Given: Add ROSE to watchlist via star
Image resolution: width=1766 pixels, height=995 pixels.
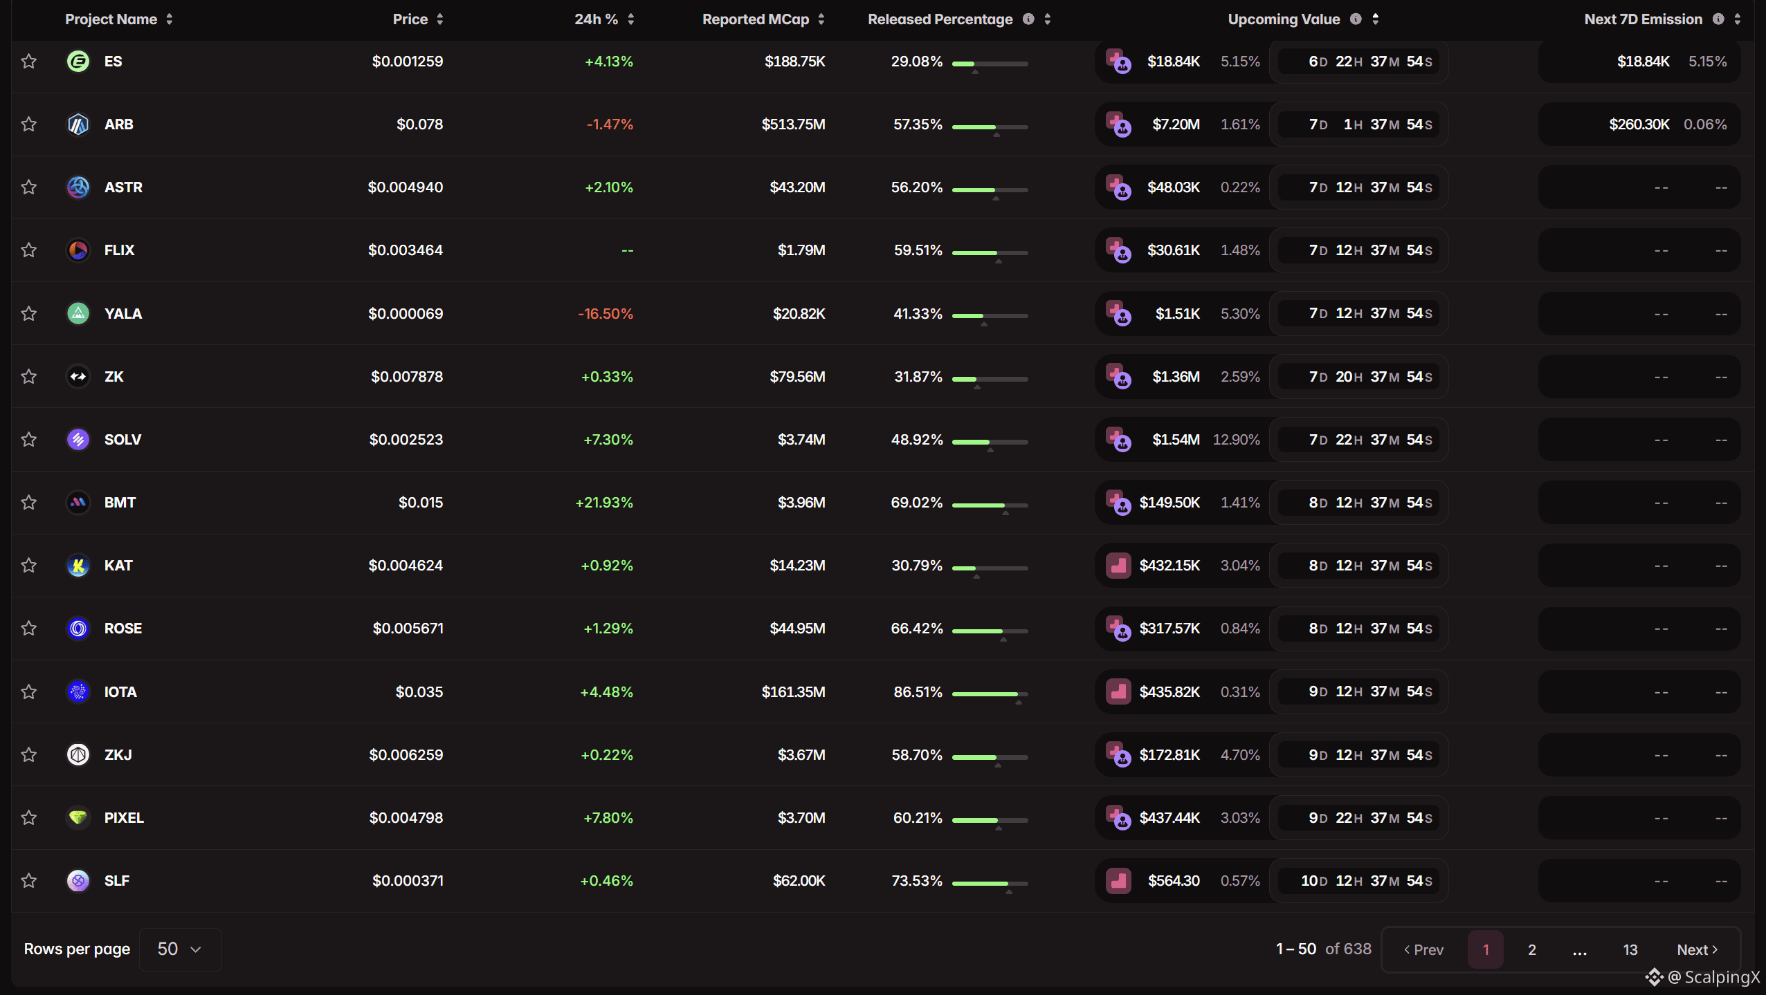Looking at the screenshot, I should [28, 629].
